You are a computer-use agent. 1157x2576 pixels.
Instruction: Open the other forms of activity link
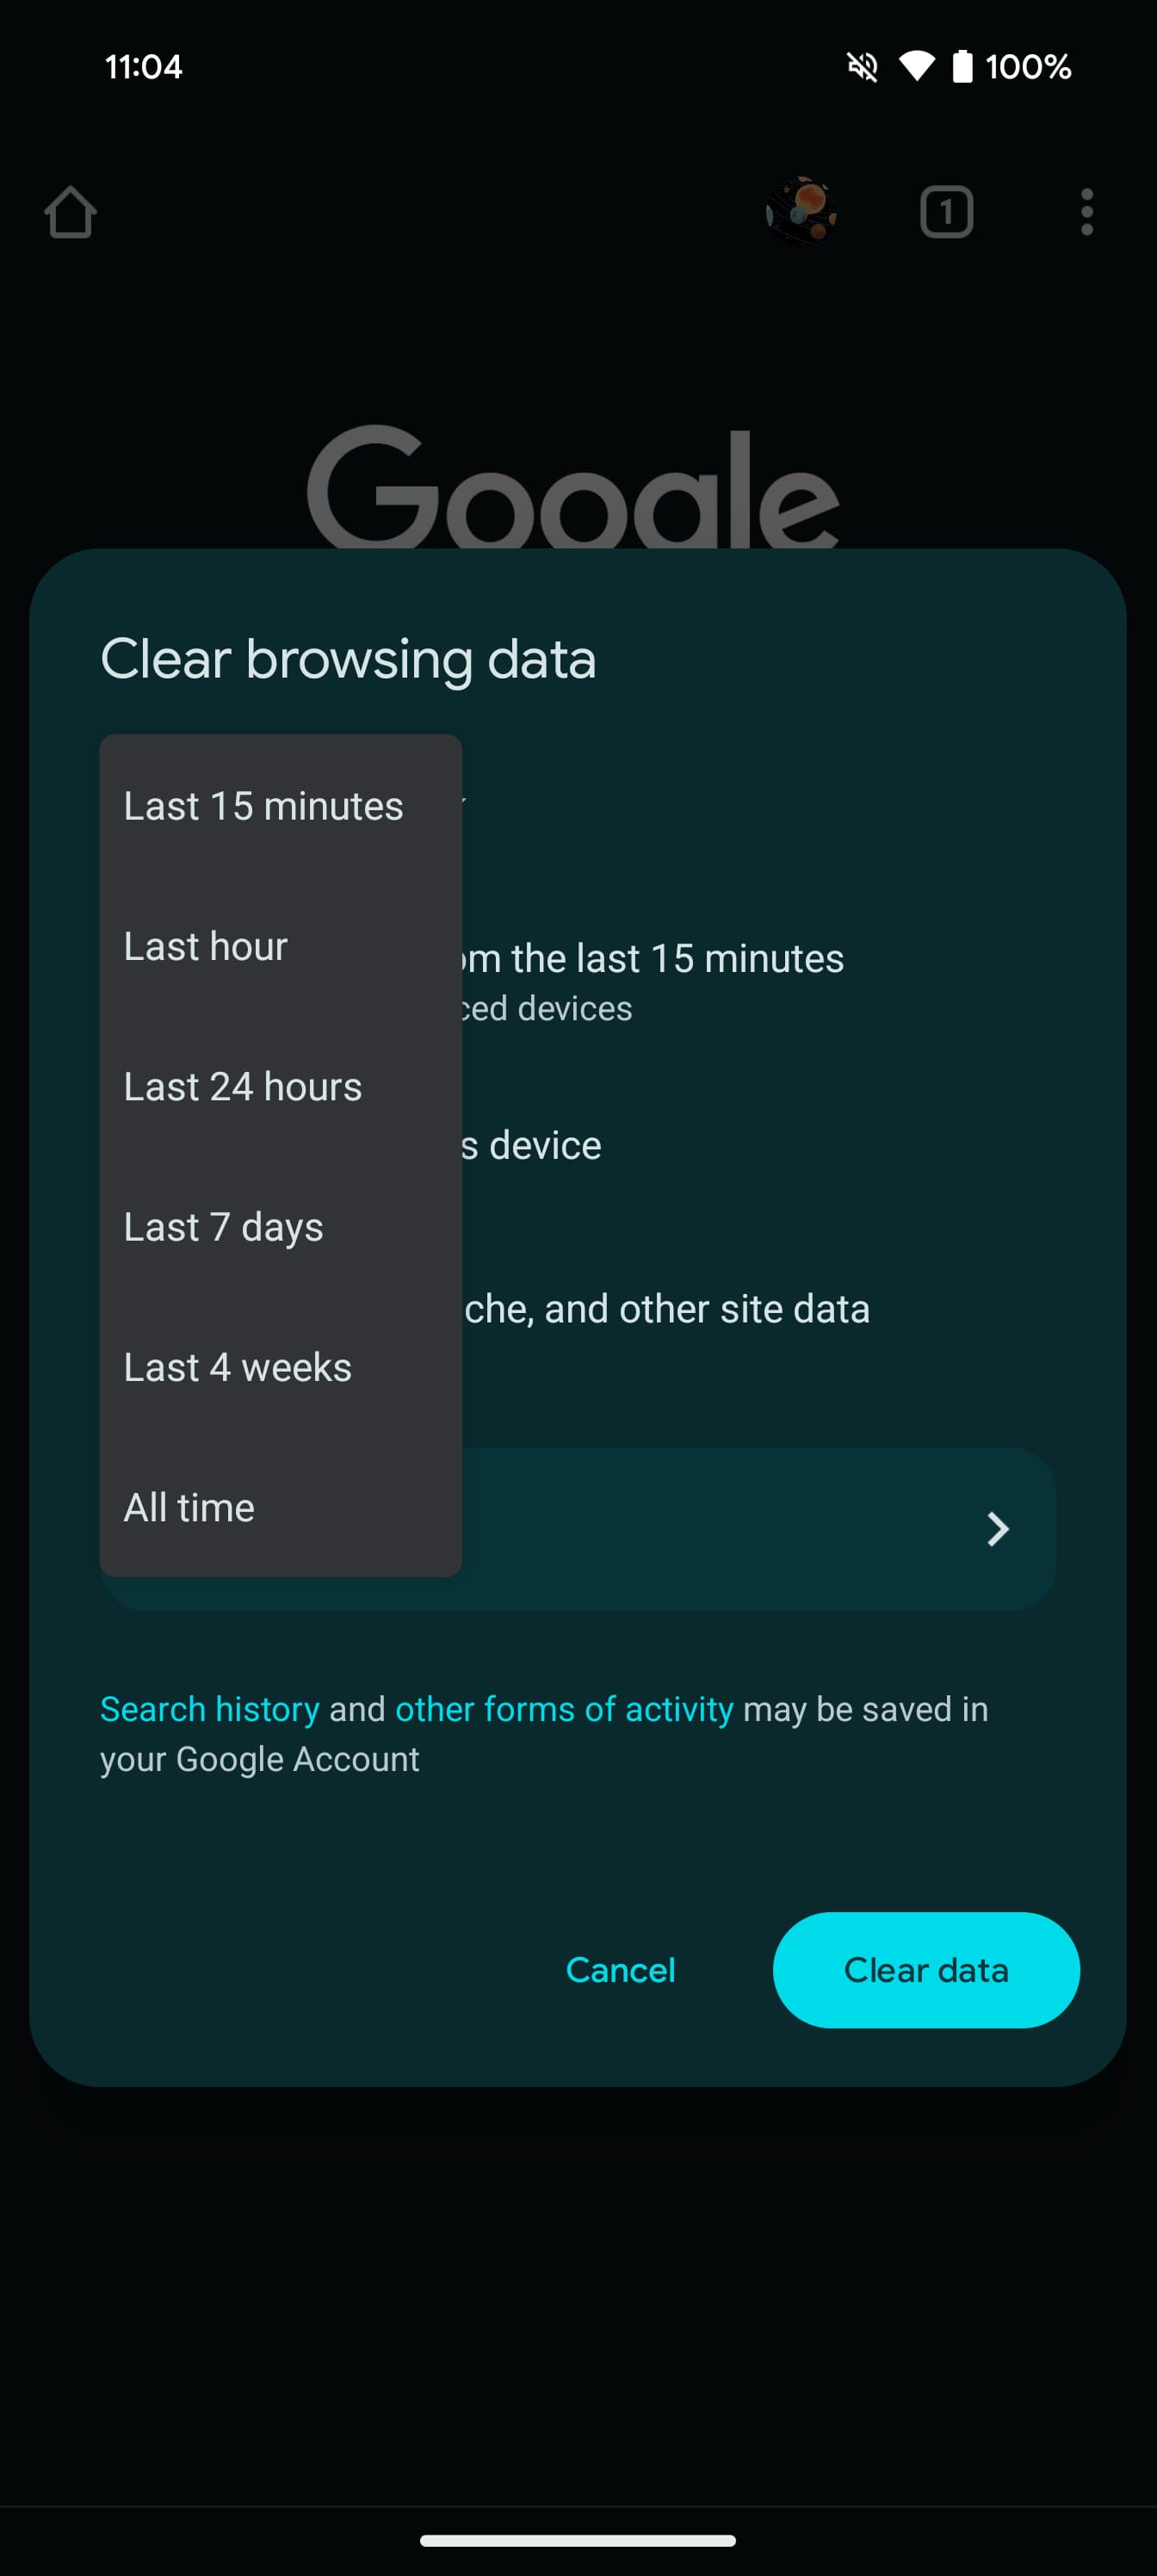click(563, 1709)
